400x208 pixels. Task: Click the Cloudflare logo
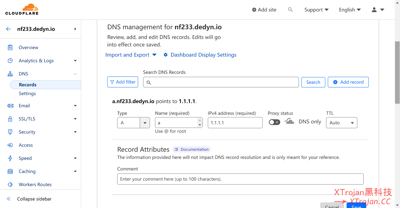point(22,9)
